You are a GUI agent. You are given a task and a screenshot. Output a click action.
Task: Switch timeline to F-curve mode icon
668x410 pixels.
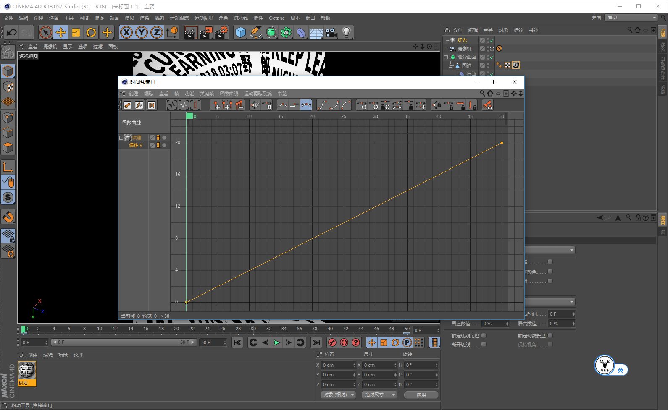pyautogui.click(x=139, y=105)
